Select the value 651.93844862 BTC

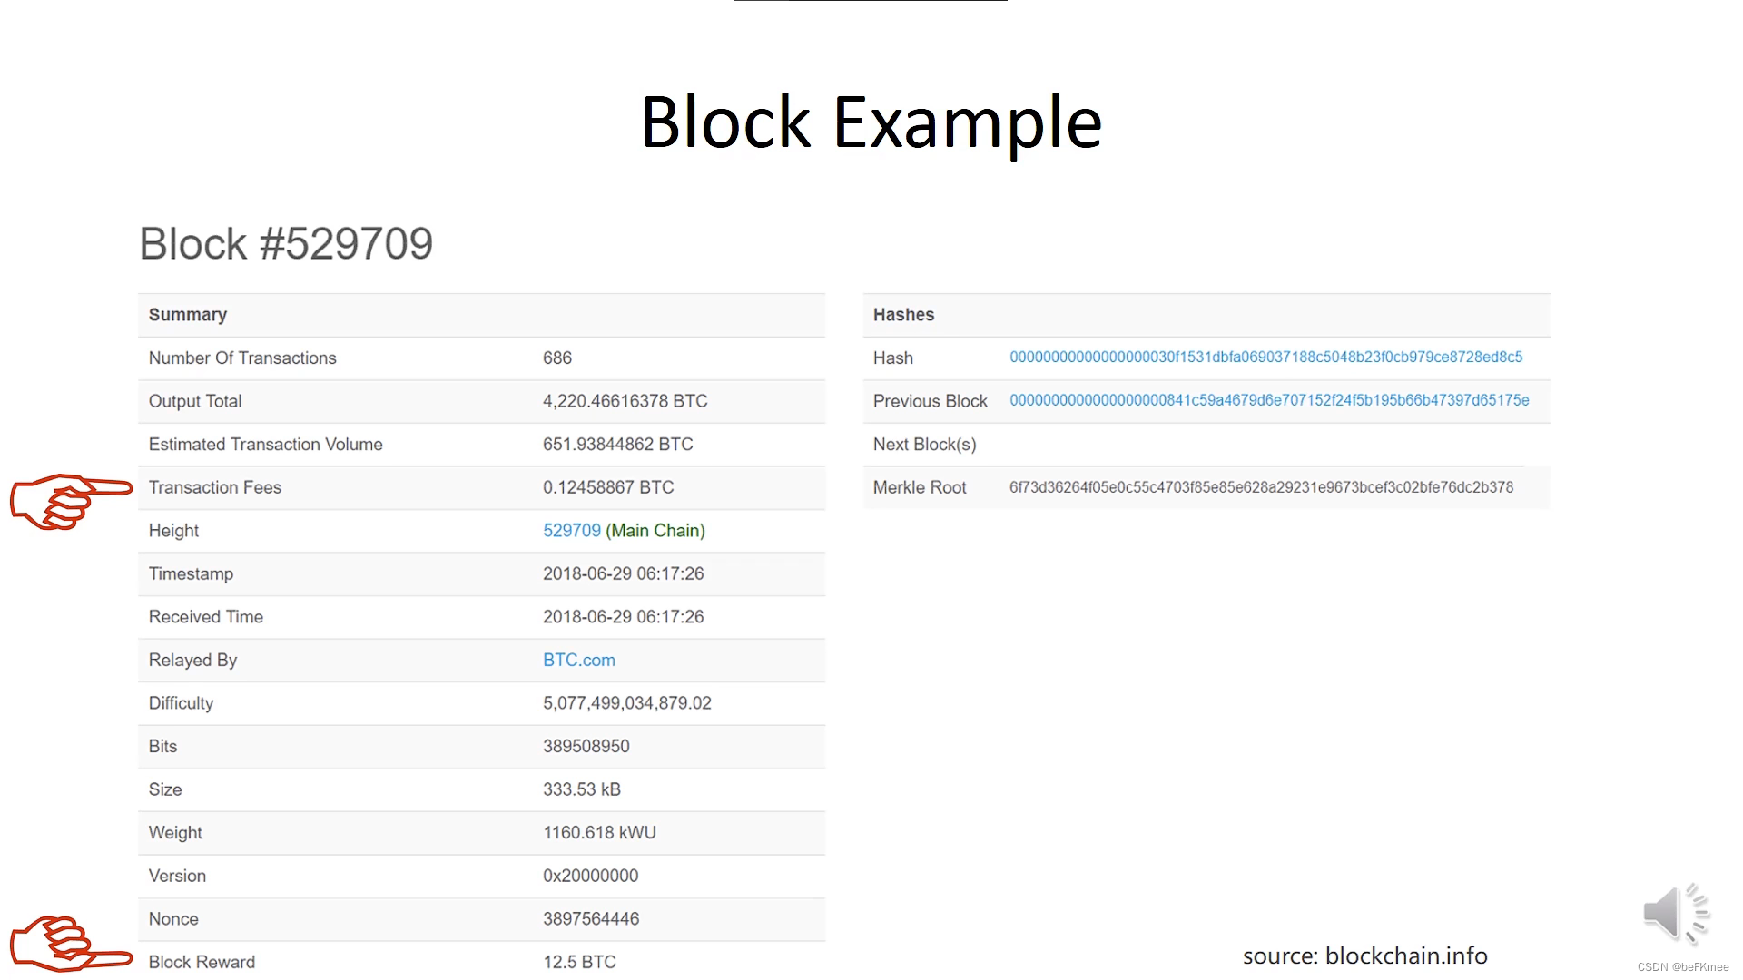click(618, 445)
